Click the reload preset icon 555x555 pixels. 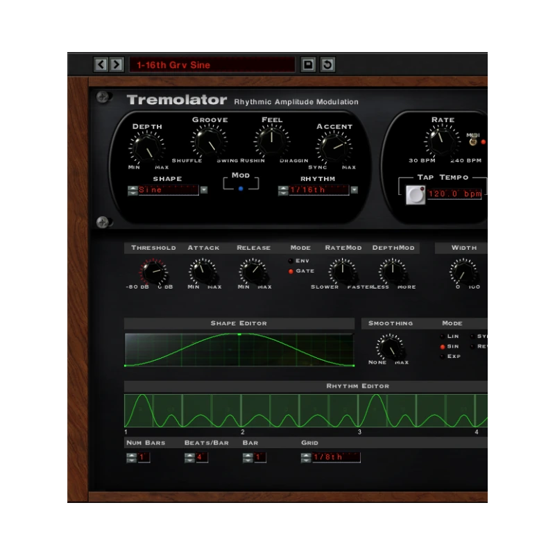click(327, 65)
